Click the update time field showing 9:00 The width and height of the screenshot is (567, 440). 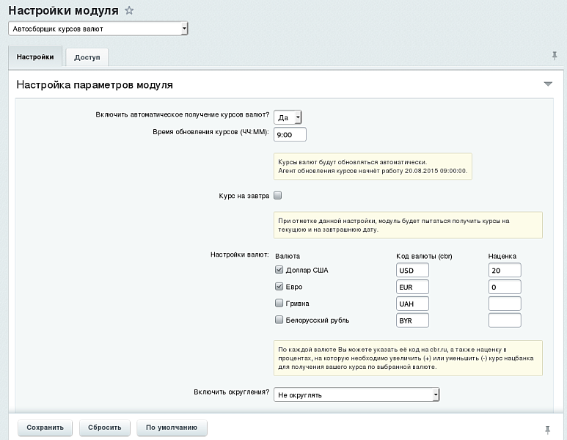(x=289, y=135)
